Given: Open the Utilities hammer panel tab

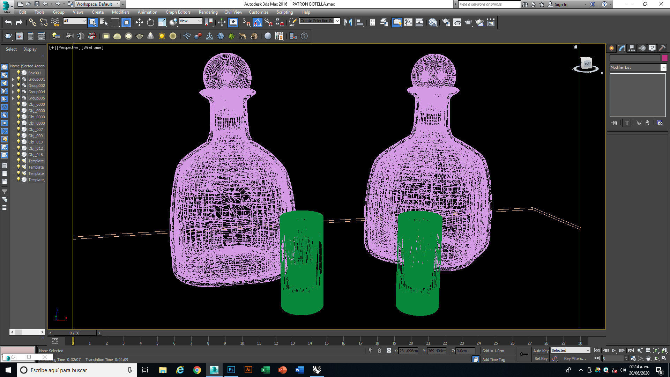Looking at the screenshot, I should (x=662, y=48).
